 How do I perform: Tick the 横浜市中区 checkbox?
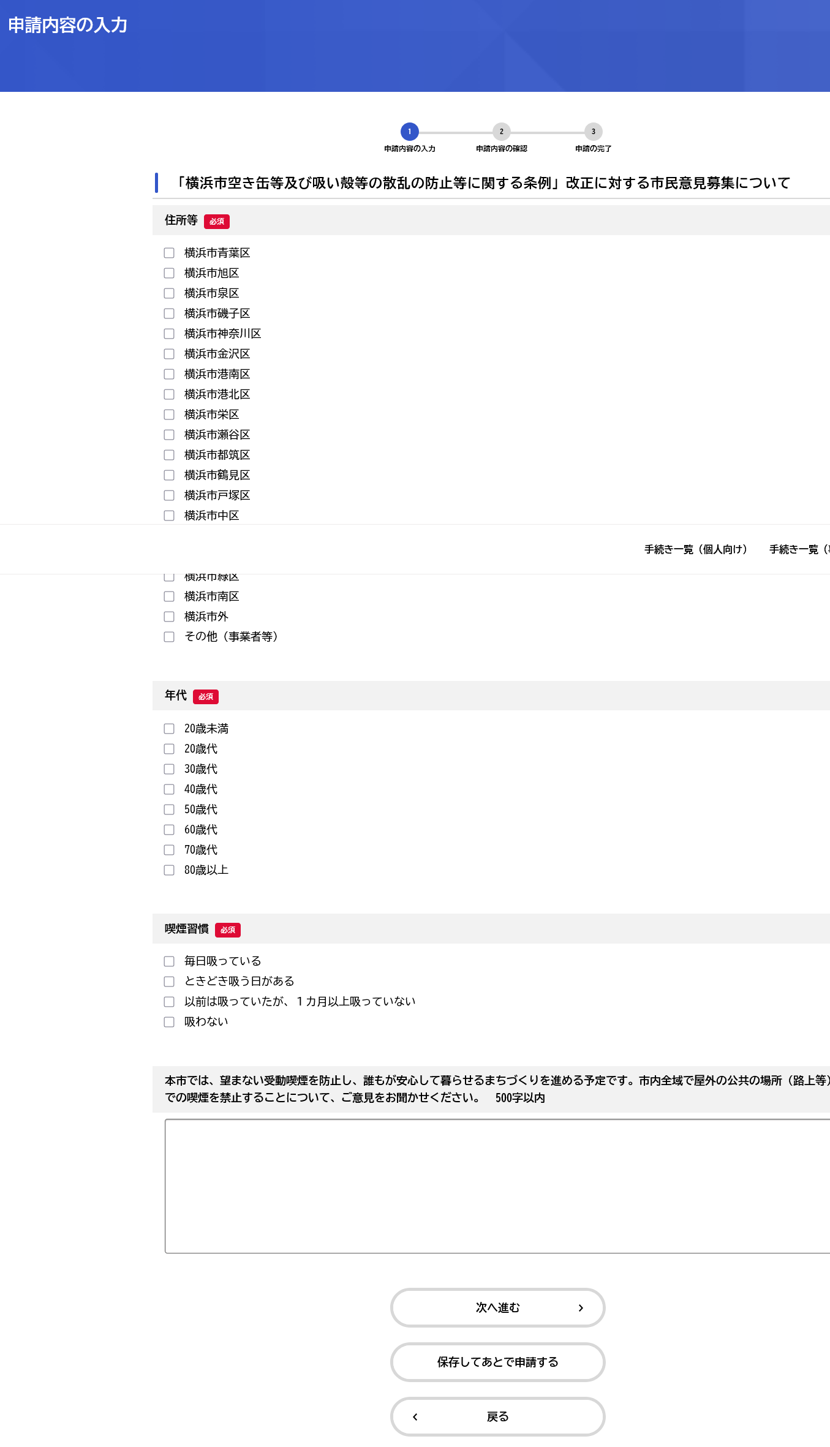tap(169, 516)
